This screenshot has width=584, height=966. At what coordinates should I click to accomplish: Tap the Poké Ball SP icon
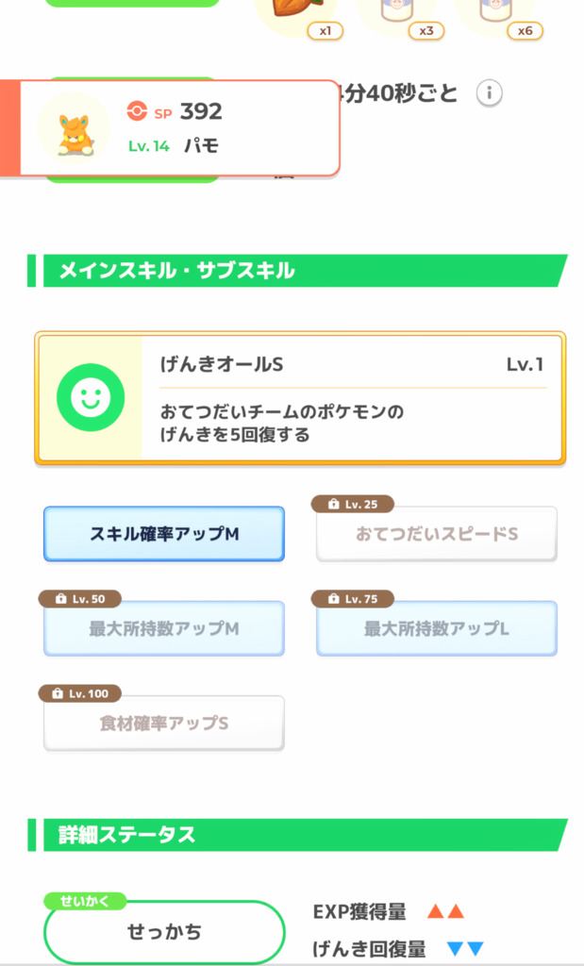tap(137, 111)
